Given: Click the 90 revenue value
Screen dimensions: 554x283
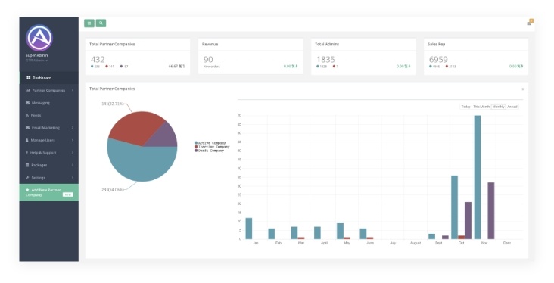Looking at the screenshot, I should click(208, 59).
